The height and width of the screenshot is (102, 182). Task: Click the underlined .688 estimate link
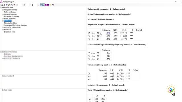coord(108,33)
